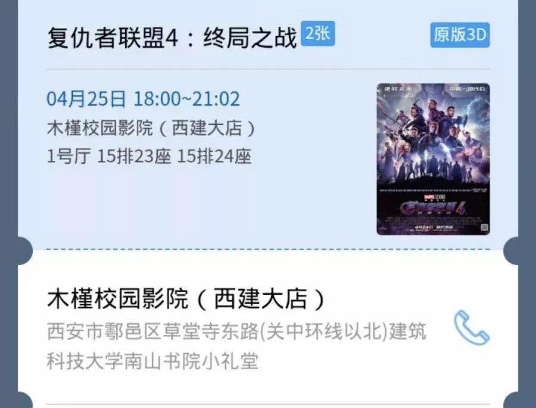Open the Avengers 4 movie poster
This screenshot has height=408, width=536.
(433, 160)
